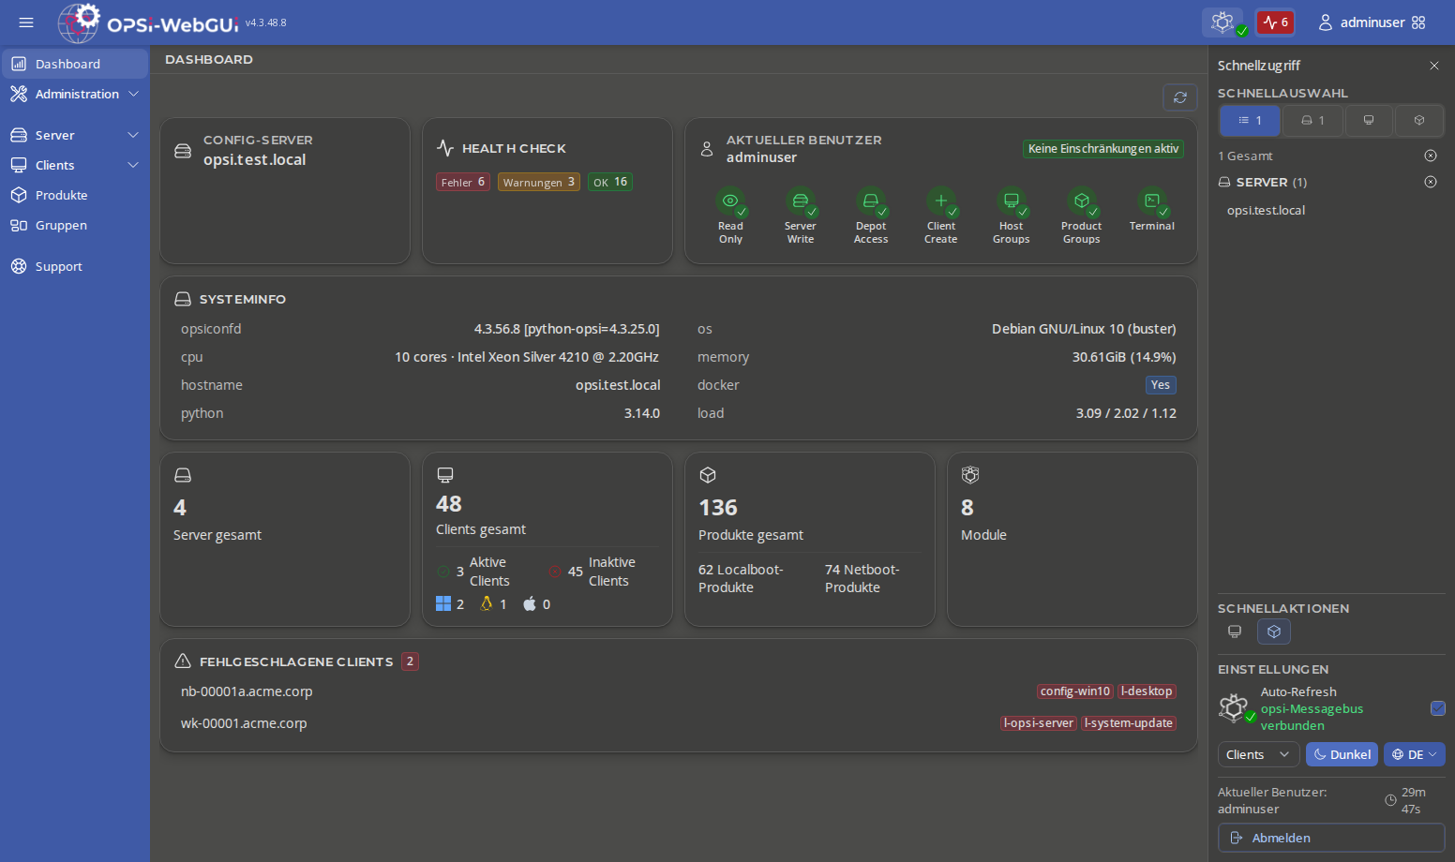Screen dimensions: 1455x862
Task: Select the server tab in Schnellauswahl
Action: (x=1312, y=121)
